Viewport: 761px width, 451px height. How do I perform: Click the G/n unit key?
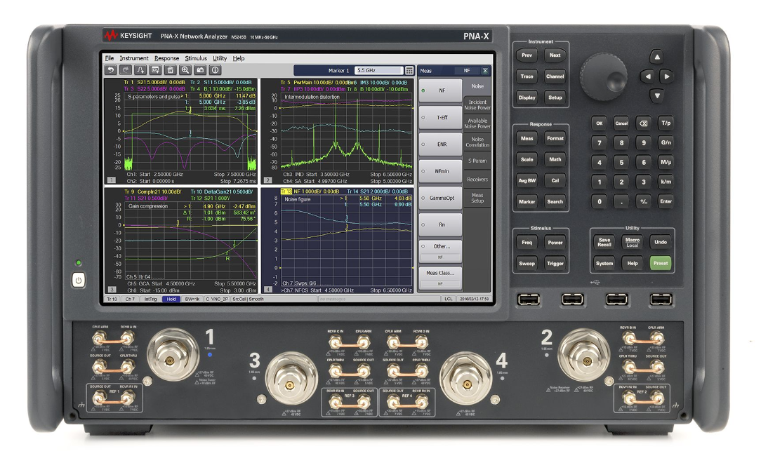(x=666, y=142)
